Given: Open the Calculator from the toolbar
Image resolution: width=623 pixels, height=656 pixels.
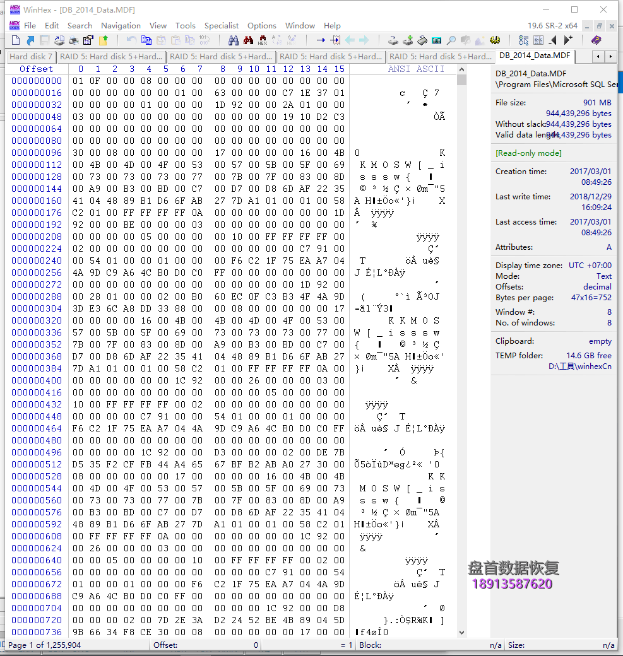Looking at the screenshot, I should pos(437,40).
